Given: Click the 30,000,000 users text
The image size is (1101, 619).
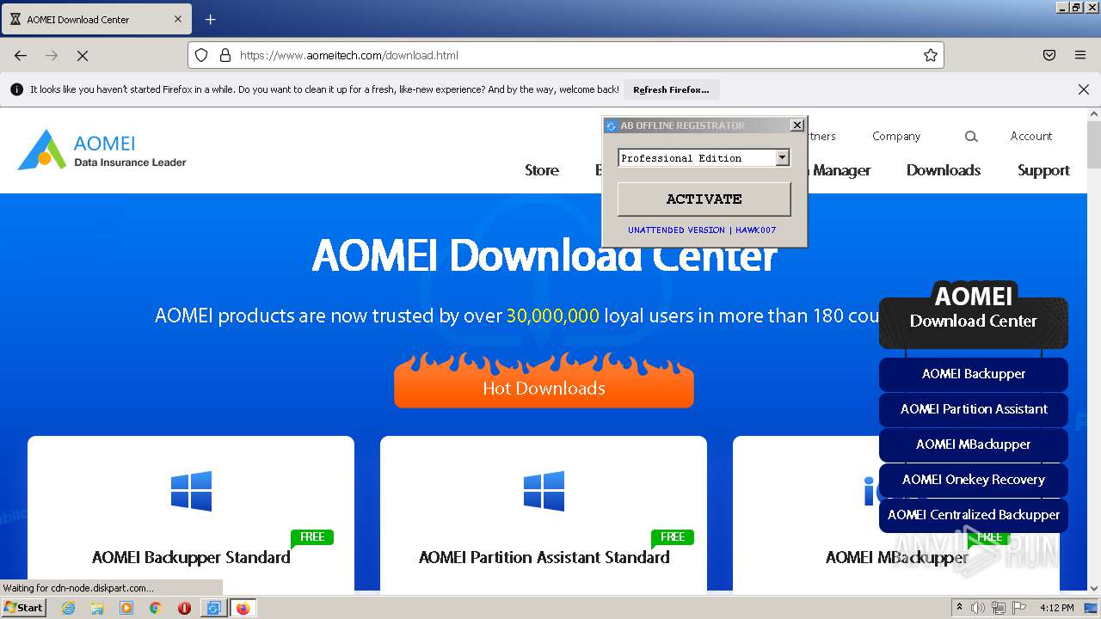Looking at the screenshot, I should (552, 316).
